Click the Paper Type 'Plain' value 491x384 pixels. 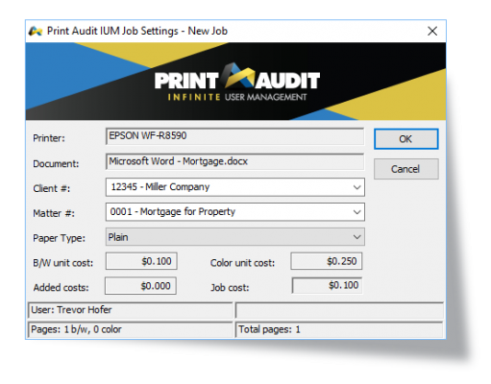pos(118,237)
